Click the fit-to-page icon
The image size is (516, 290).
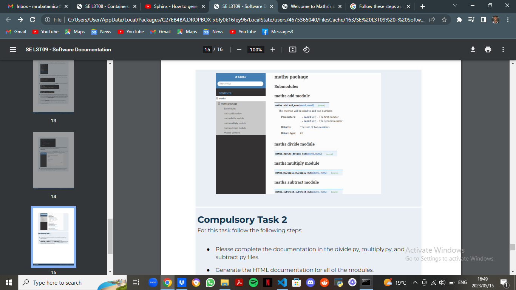click(x=292, y=49)
